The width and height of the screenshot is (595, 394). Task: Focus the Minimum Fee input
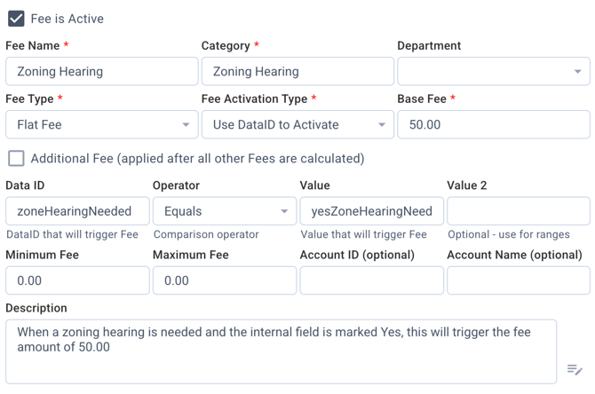tap(77, 280)
